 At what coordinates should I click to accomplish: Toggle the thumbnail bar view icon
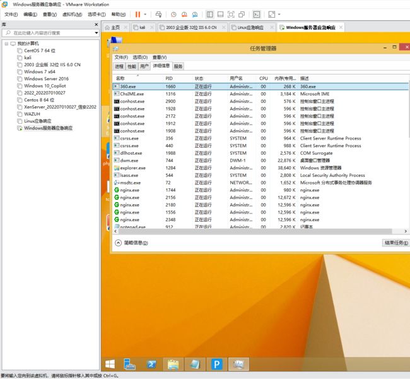pyautogui.click(x=220, y=15)
